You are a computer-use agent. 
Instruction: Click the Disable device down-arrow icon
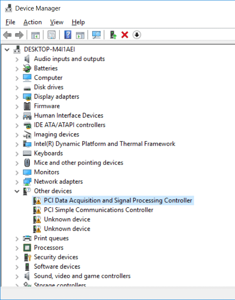[137, 35]
